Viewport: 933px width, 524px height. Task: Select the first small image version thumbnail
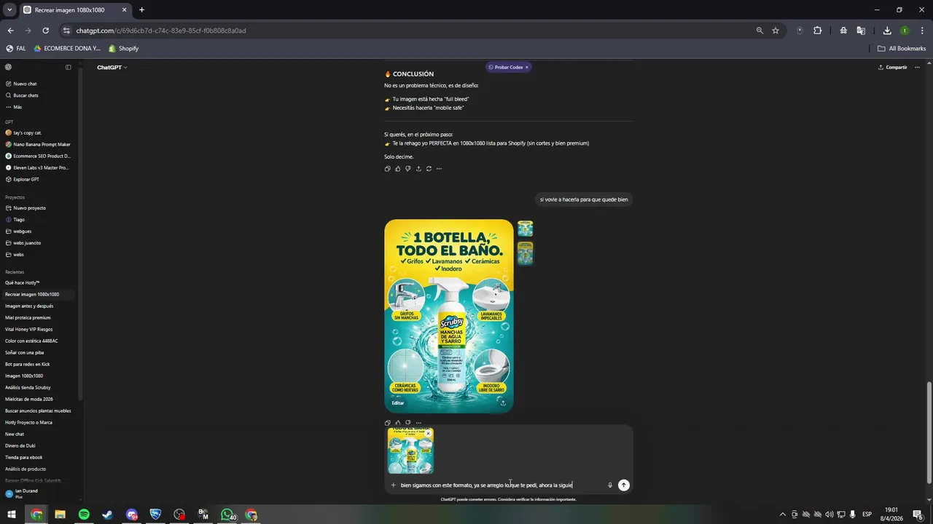coord(525,229)
